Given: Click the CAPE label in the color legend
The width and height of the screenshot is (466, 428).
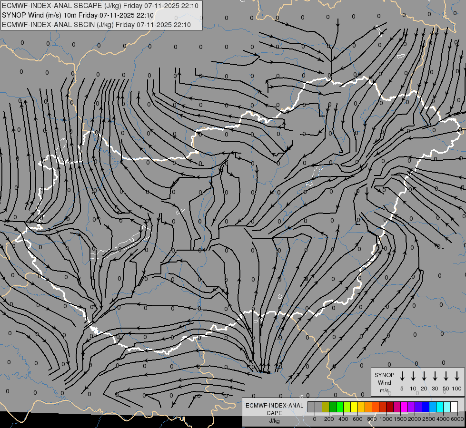Looking at the screenshot, I should [274, 413].
